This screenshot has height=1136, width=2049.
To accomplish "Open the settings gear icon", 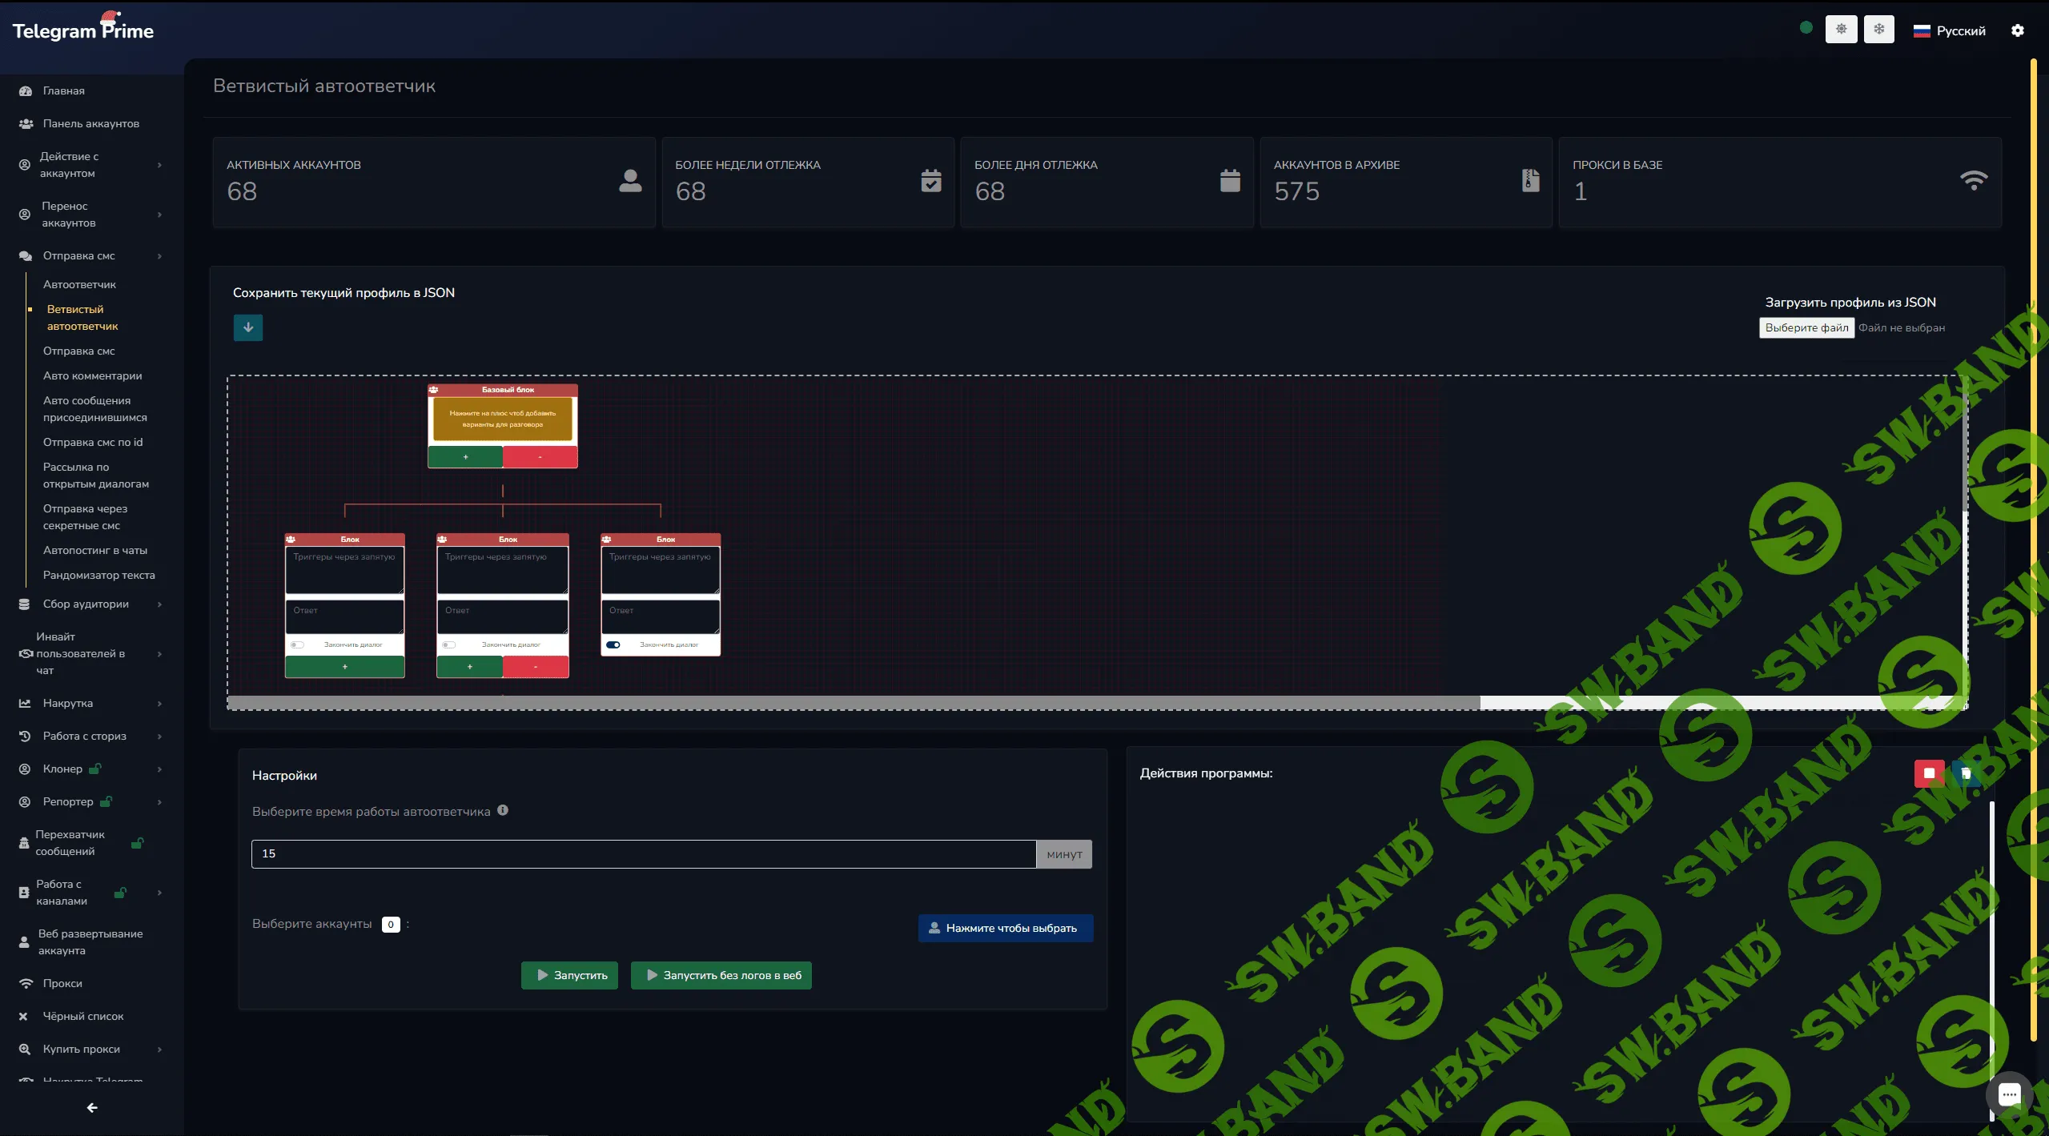I will click(x=2017, y=30).
